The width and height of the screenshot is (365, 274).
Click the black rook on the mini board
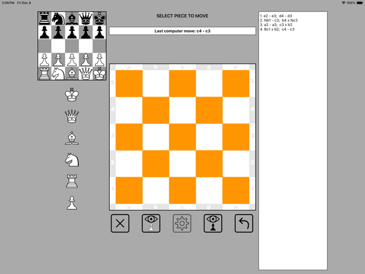[44, 18]
